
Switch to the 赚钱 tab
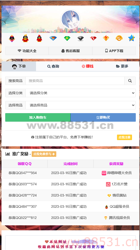coord(88,66)
